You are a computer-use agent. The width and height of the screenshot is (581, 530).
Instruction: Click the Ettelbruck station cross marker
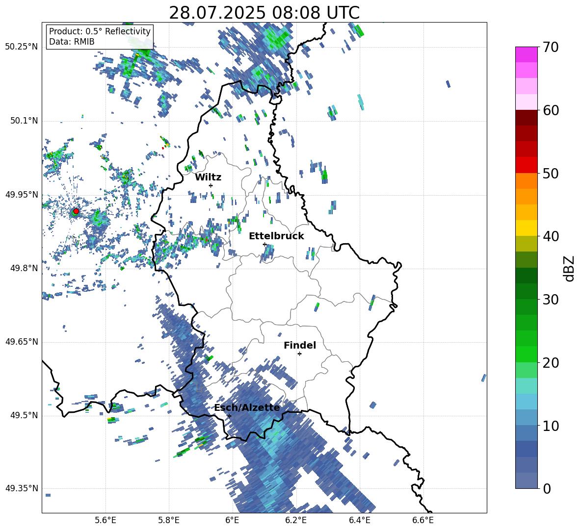click(264, 244)
